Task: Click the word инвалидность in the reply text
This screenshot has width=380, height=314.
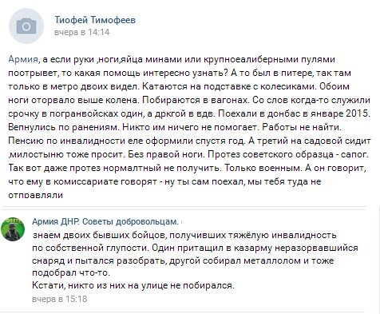Action: [303, 236]
